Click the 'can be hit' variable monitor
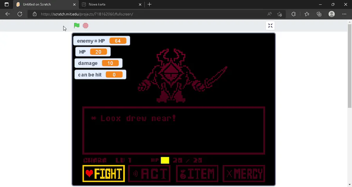The width and height of the screenshot is (352, 187). 101,75
